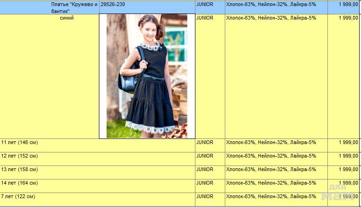Select the price in the blue header row
361x207 pixels.
tap(348, 5)
